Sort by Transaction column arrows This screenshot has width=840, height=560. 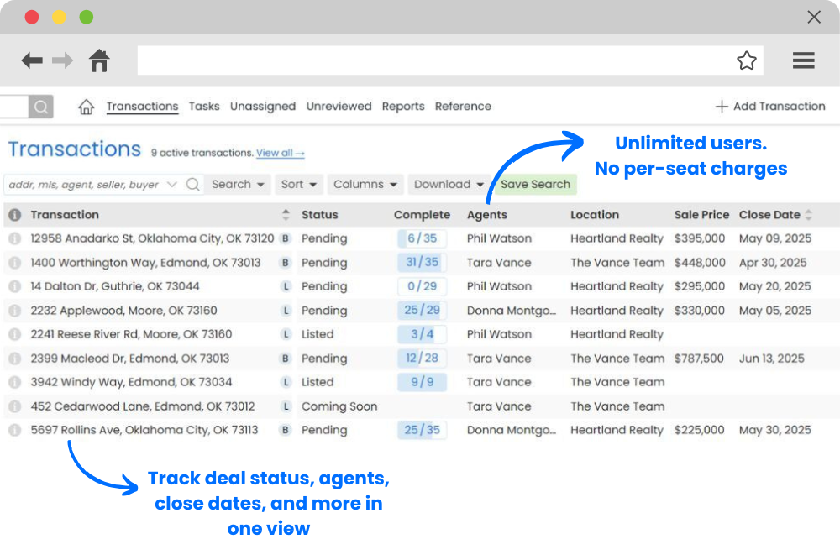point(286,215)
